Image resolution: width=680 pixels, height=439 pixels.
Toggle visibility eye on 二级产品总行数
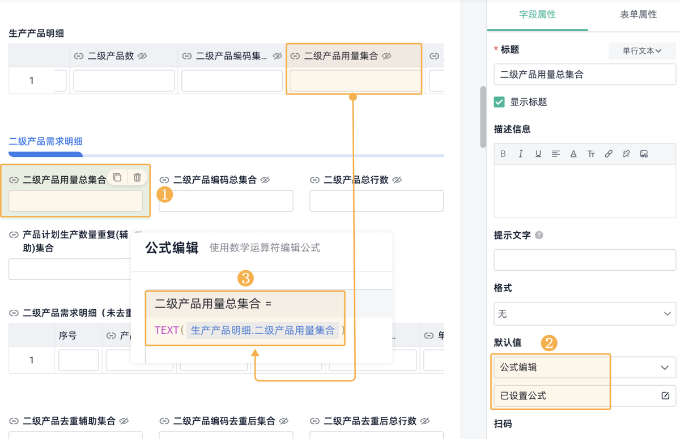pos(396,180)
